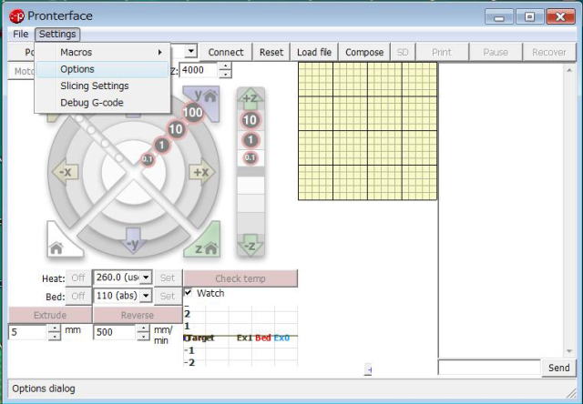The width and height of the screenshot is (583, 404).
Task: Click the Extrude button
Action: click(50, 315)
